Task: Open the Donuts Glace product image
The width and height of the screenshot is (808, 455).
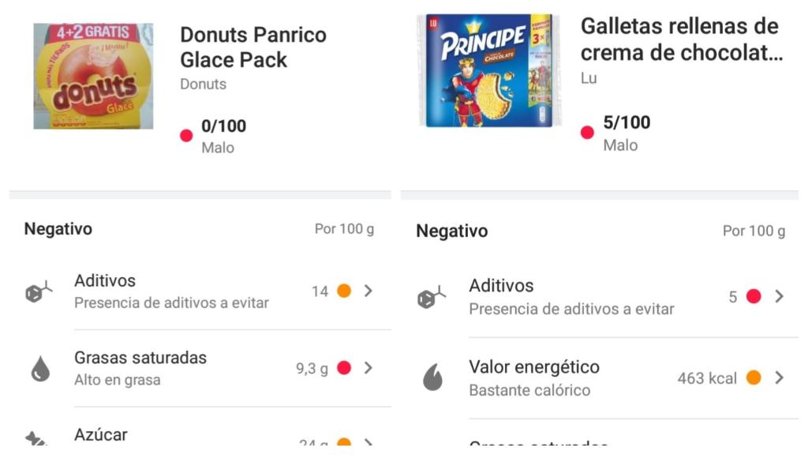Action: [x=93, y=76]
